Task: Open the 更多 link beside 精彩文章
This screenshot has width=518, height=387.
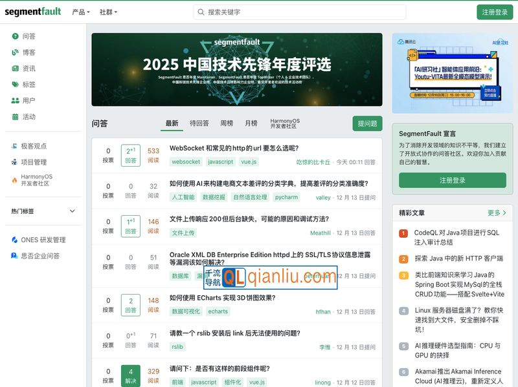Action: 497,213
